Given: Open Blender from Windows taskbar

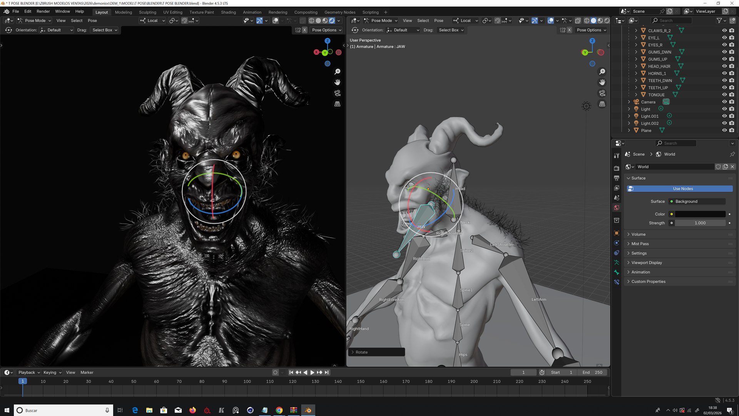Looking at the screenshot, I should click(308, 410).
